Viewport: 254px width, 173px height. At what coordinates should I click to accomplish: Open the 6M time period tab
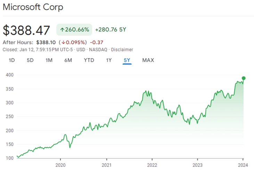pos(68,60)
